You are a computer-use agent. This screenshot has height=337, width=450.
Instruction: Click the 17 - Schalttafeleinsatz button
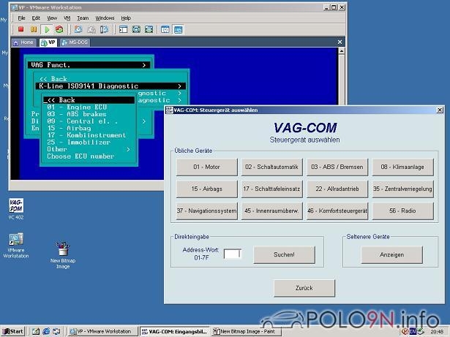(271, 189)
